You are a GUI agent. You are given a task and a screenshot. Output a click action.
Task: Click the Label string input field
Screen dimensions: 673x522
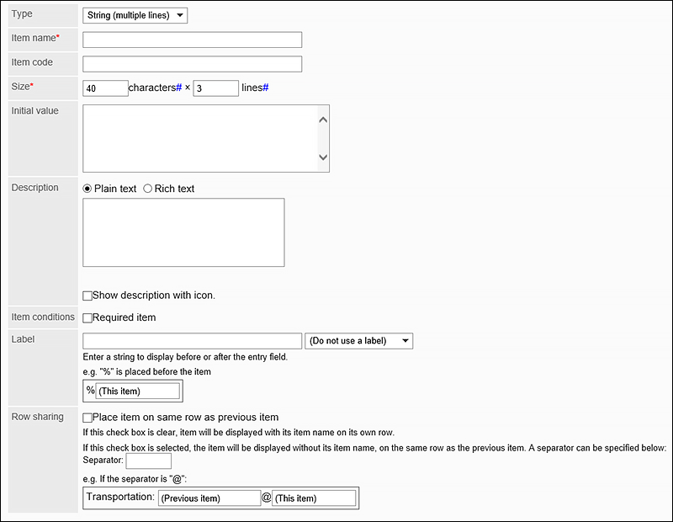pyautogui.click(x=192, y=340)
